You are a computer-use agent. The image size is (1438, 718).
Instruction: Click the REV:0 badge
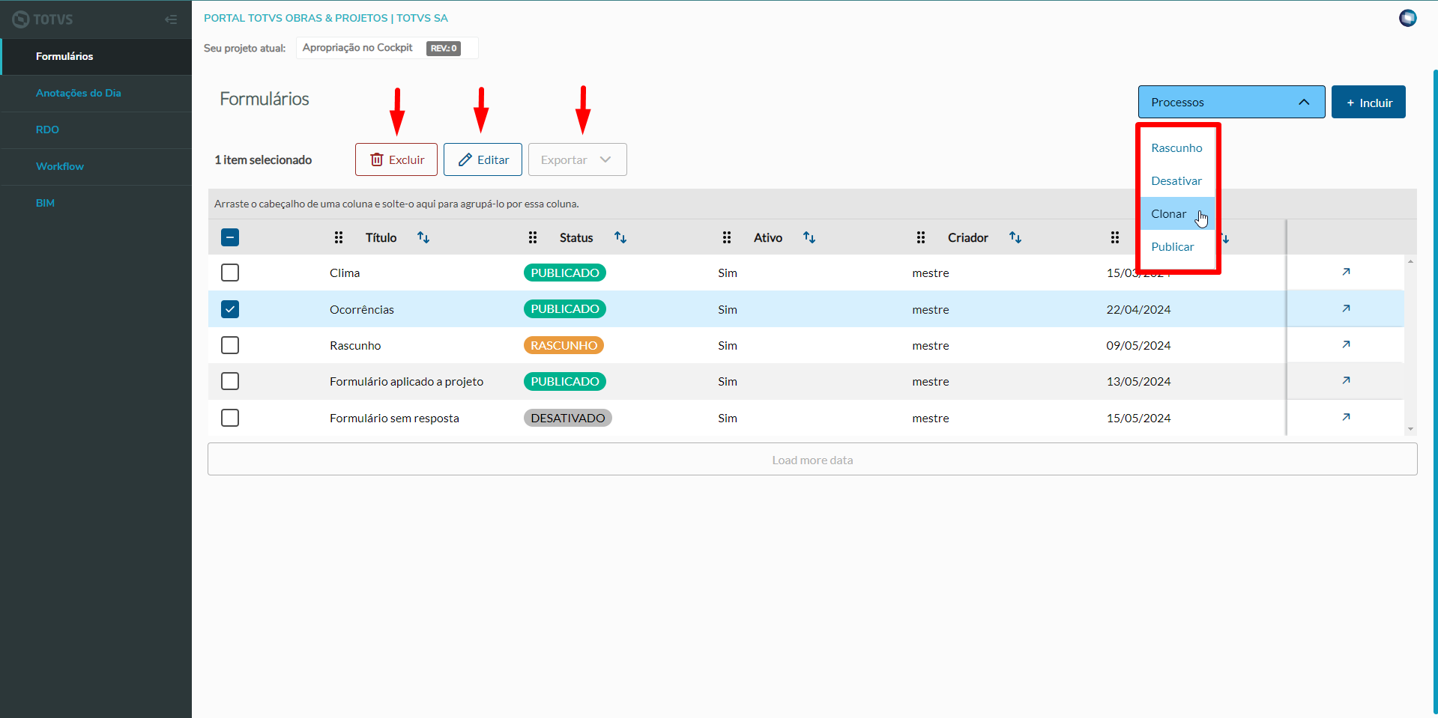(x=444, y=48)
